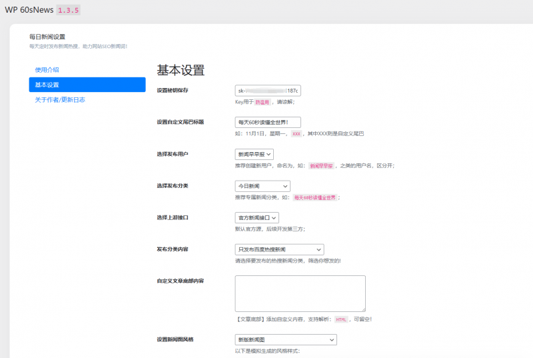Viewport: 533px width, 358px height.
Task: Click the 选择发布分类 label
Action: [173, 186]
